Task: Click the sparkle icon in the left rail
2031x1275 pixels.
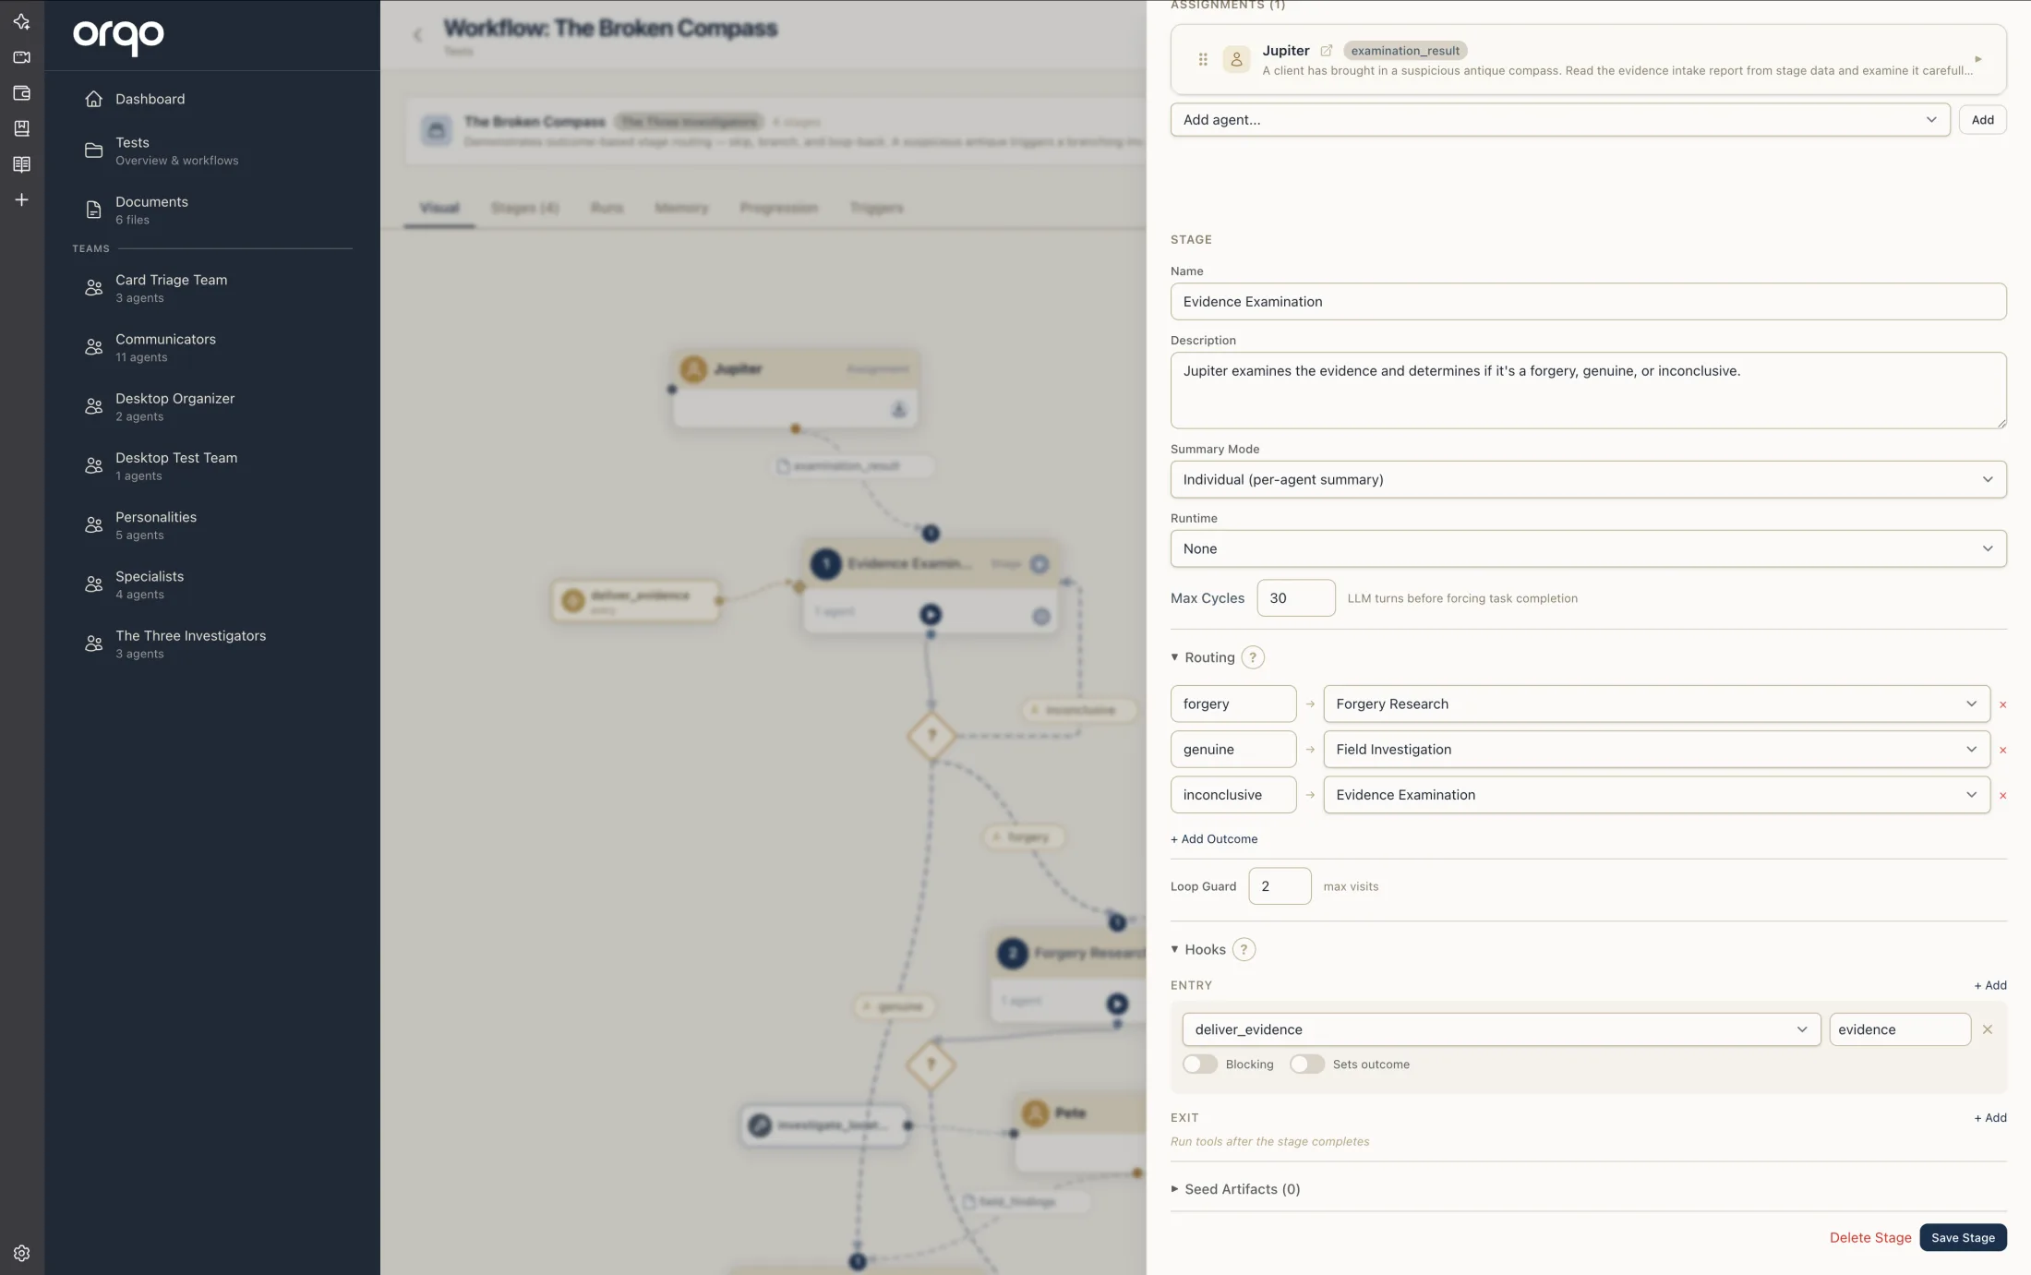Action: 22,21
